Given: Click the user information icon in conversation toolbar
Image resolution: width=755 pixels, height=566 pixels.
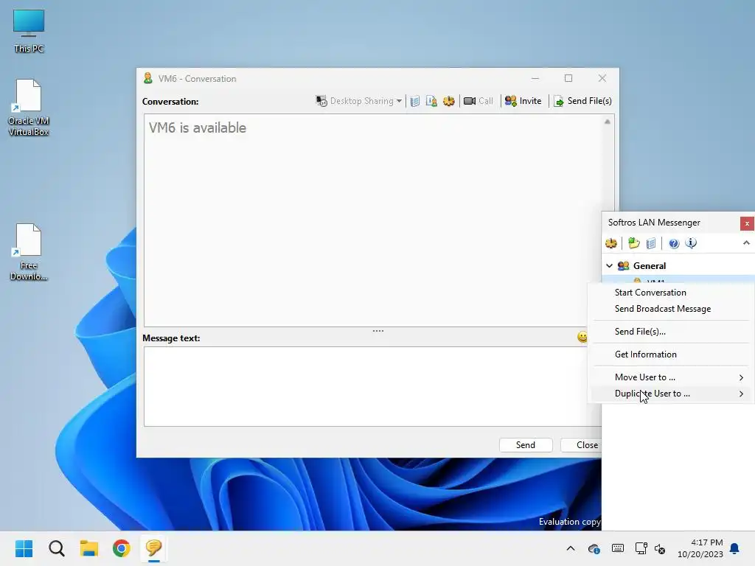Looking at the screenshot, I should pyautogui.click(x=431, y=101).
